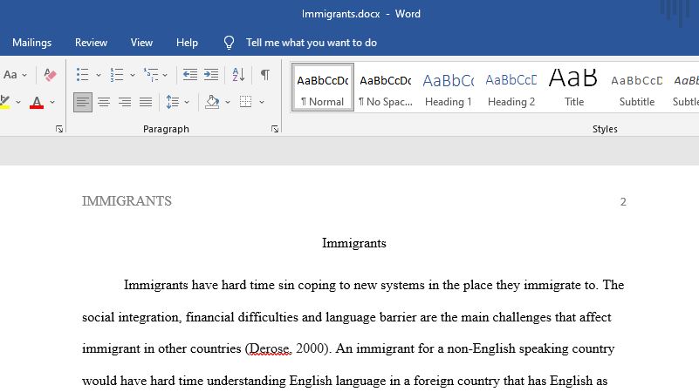Click the IMMIGRANTS header text
This screenshot has height=392, width=699.
point(127,201)
